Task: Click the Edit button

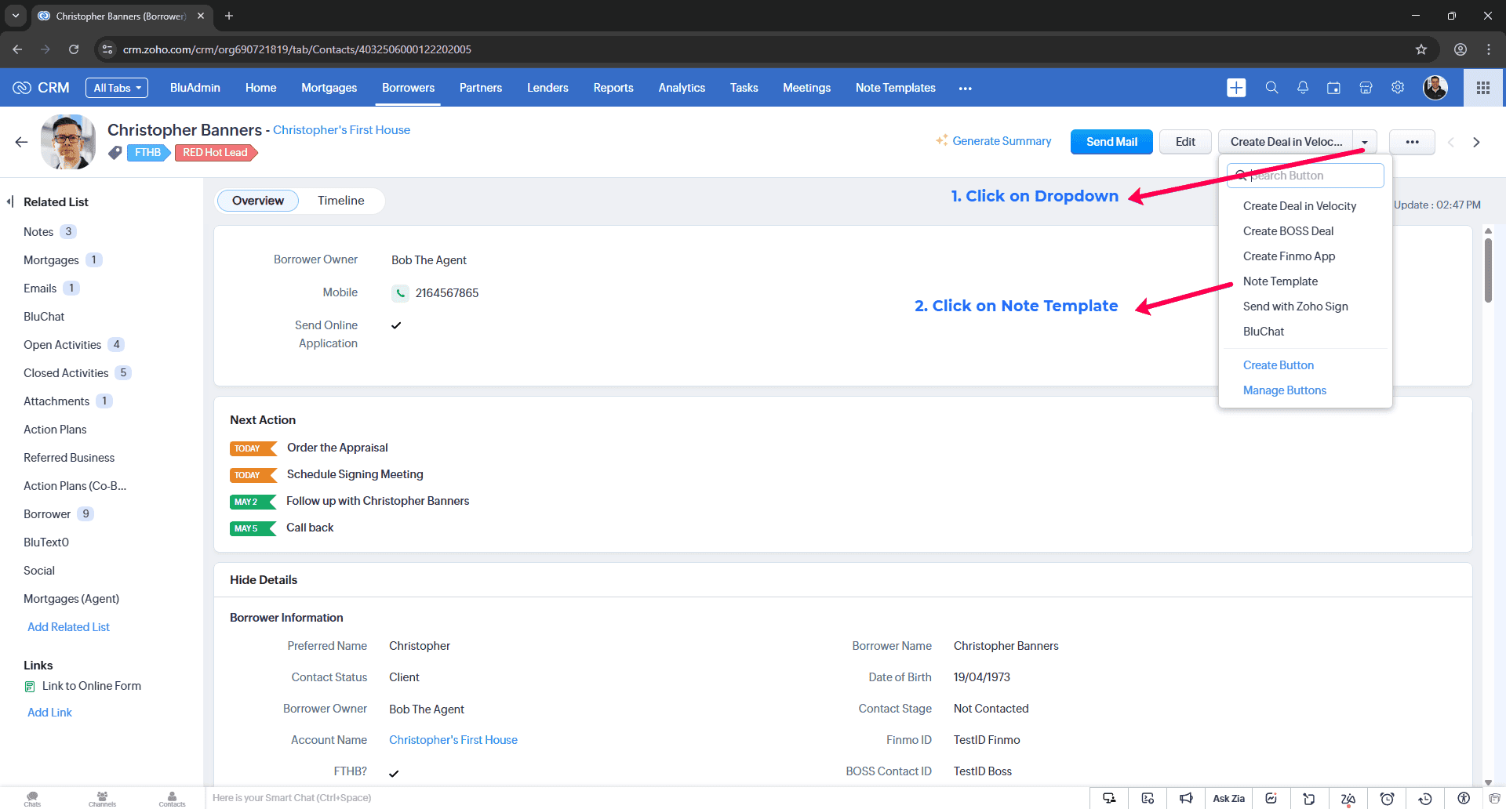Action: tap(1185, 142)
